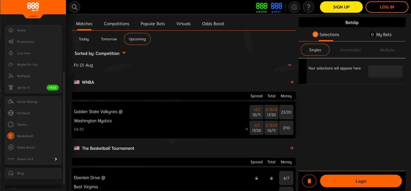Switch to Selections tab in betslip
The width and height of the screenshot is (411, 191).
(326, 35)
